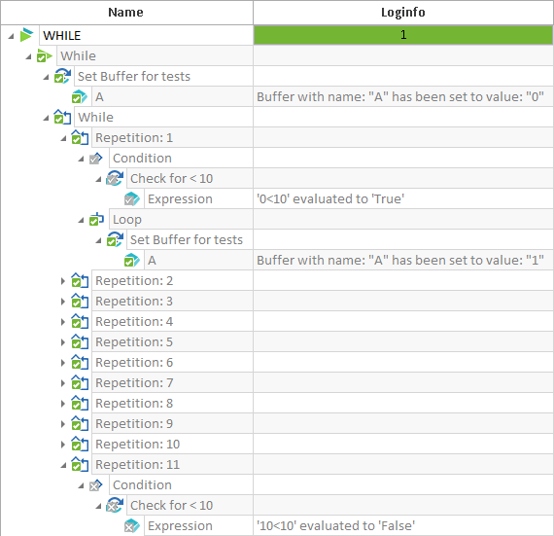Collapse the root WHILE node

(11, 36)
